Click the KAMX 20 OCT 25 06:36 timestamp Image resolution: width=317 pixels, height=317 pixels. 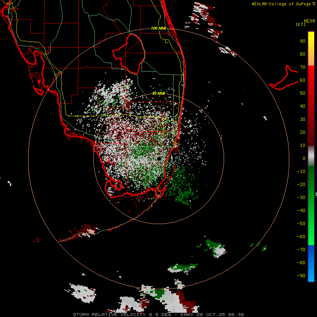(x=212, y=315)
